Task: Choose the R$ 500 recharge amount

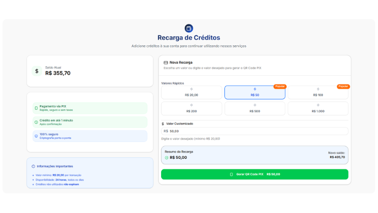Action: (x=255, y=109)
